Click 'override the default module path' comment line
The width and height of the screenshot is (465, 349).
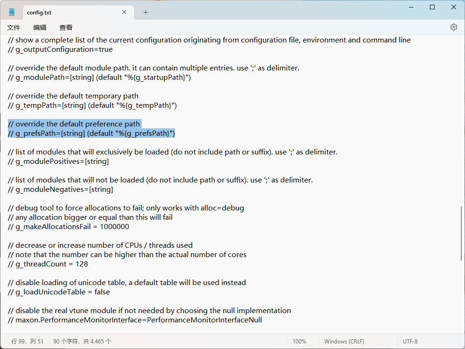(153, 68)
